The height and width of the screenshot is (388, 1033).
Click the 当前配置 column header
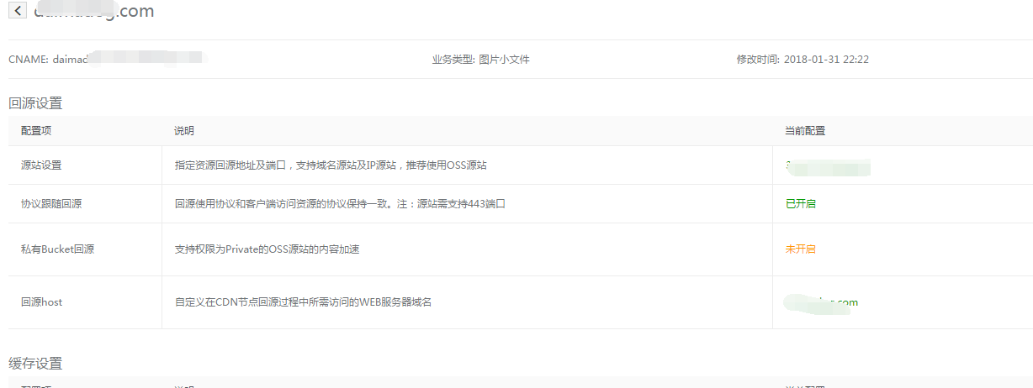tap(805, 131)
